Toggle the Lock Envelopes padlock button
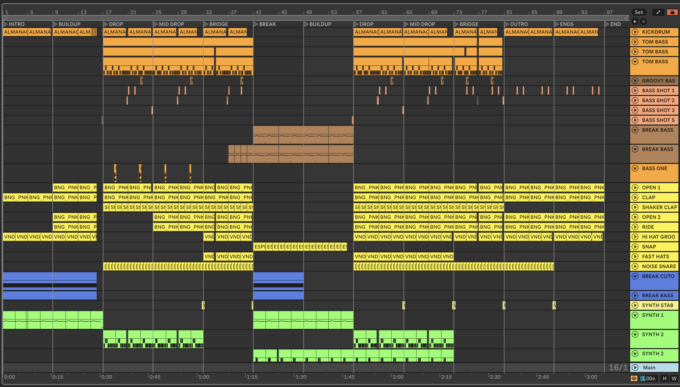680x387 pixels. pyautogui.click(x=672, y=12)
